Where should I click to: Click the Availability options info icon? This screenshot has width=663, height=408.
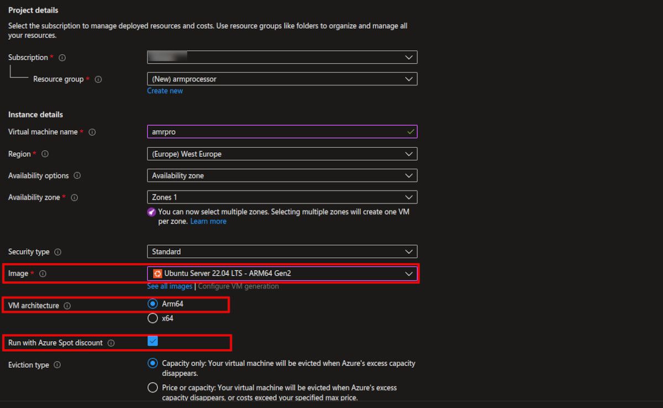point(77,176)
